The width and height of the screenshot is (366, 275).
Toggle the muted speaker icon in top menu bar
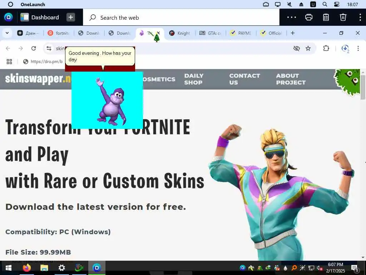[x=290, y=4]
